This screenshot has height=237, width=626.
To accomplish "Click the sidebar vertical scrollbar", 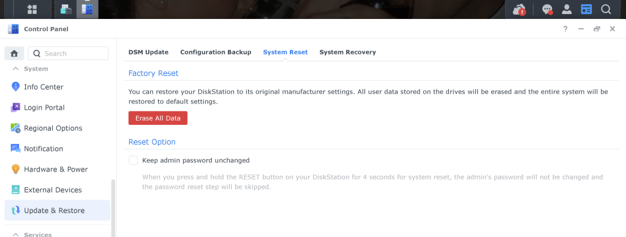I will click(x=113, y=208).
